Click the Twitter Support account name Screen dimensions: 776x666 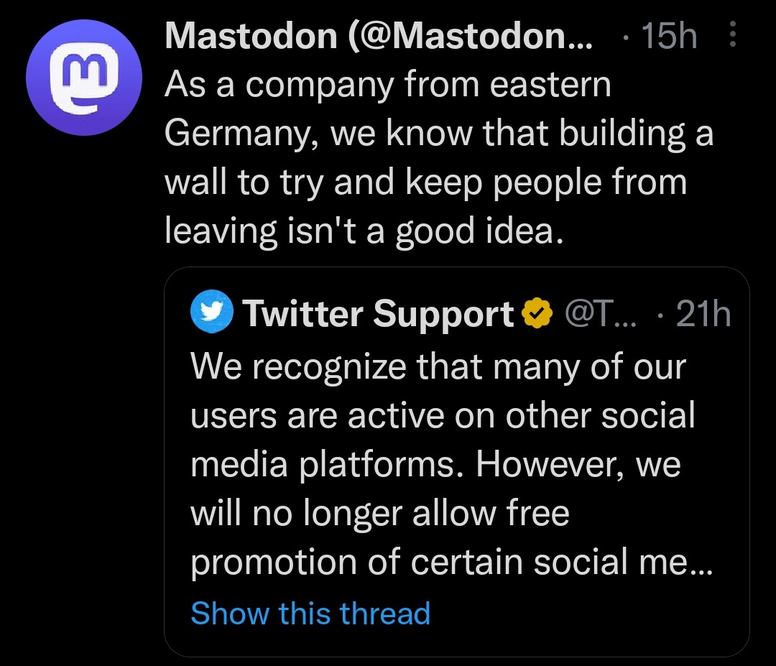coord(379,313)
